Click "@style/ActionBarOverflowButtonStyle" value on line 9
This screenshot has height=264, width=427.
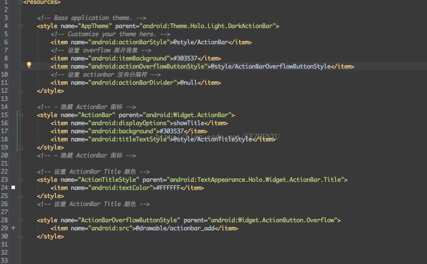271,66
